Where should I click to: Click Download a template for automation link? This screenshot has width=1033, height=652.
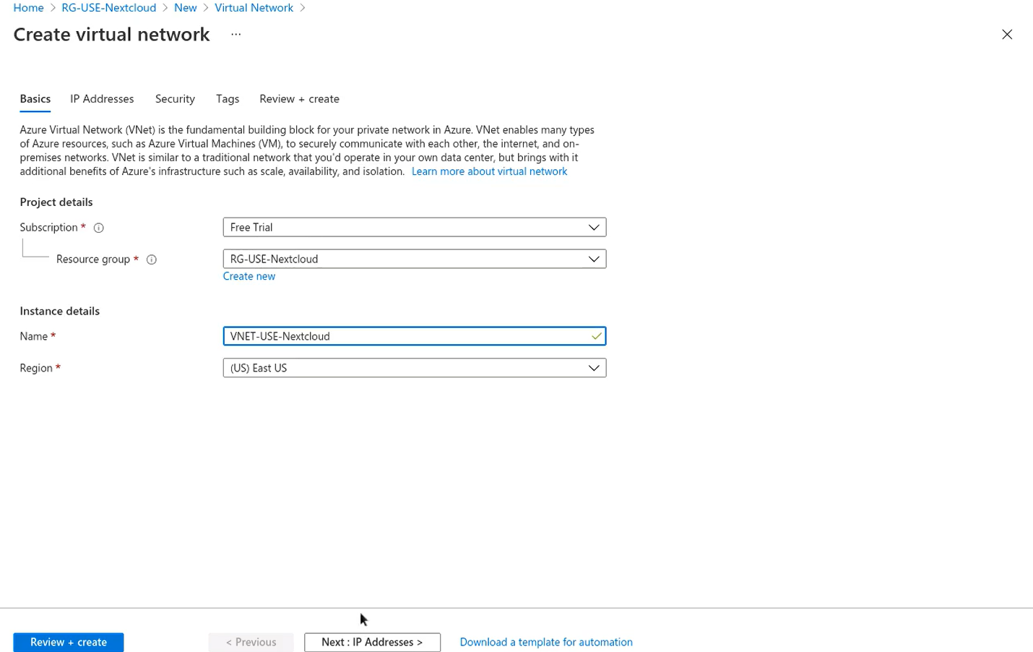point(546,642)
